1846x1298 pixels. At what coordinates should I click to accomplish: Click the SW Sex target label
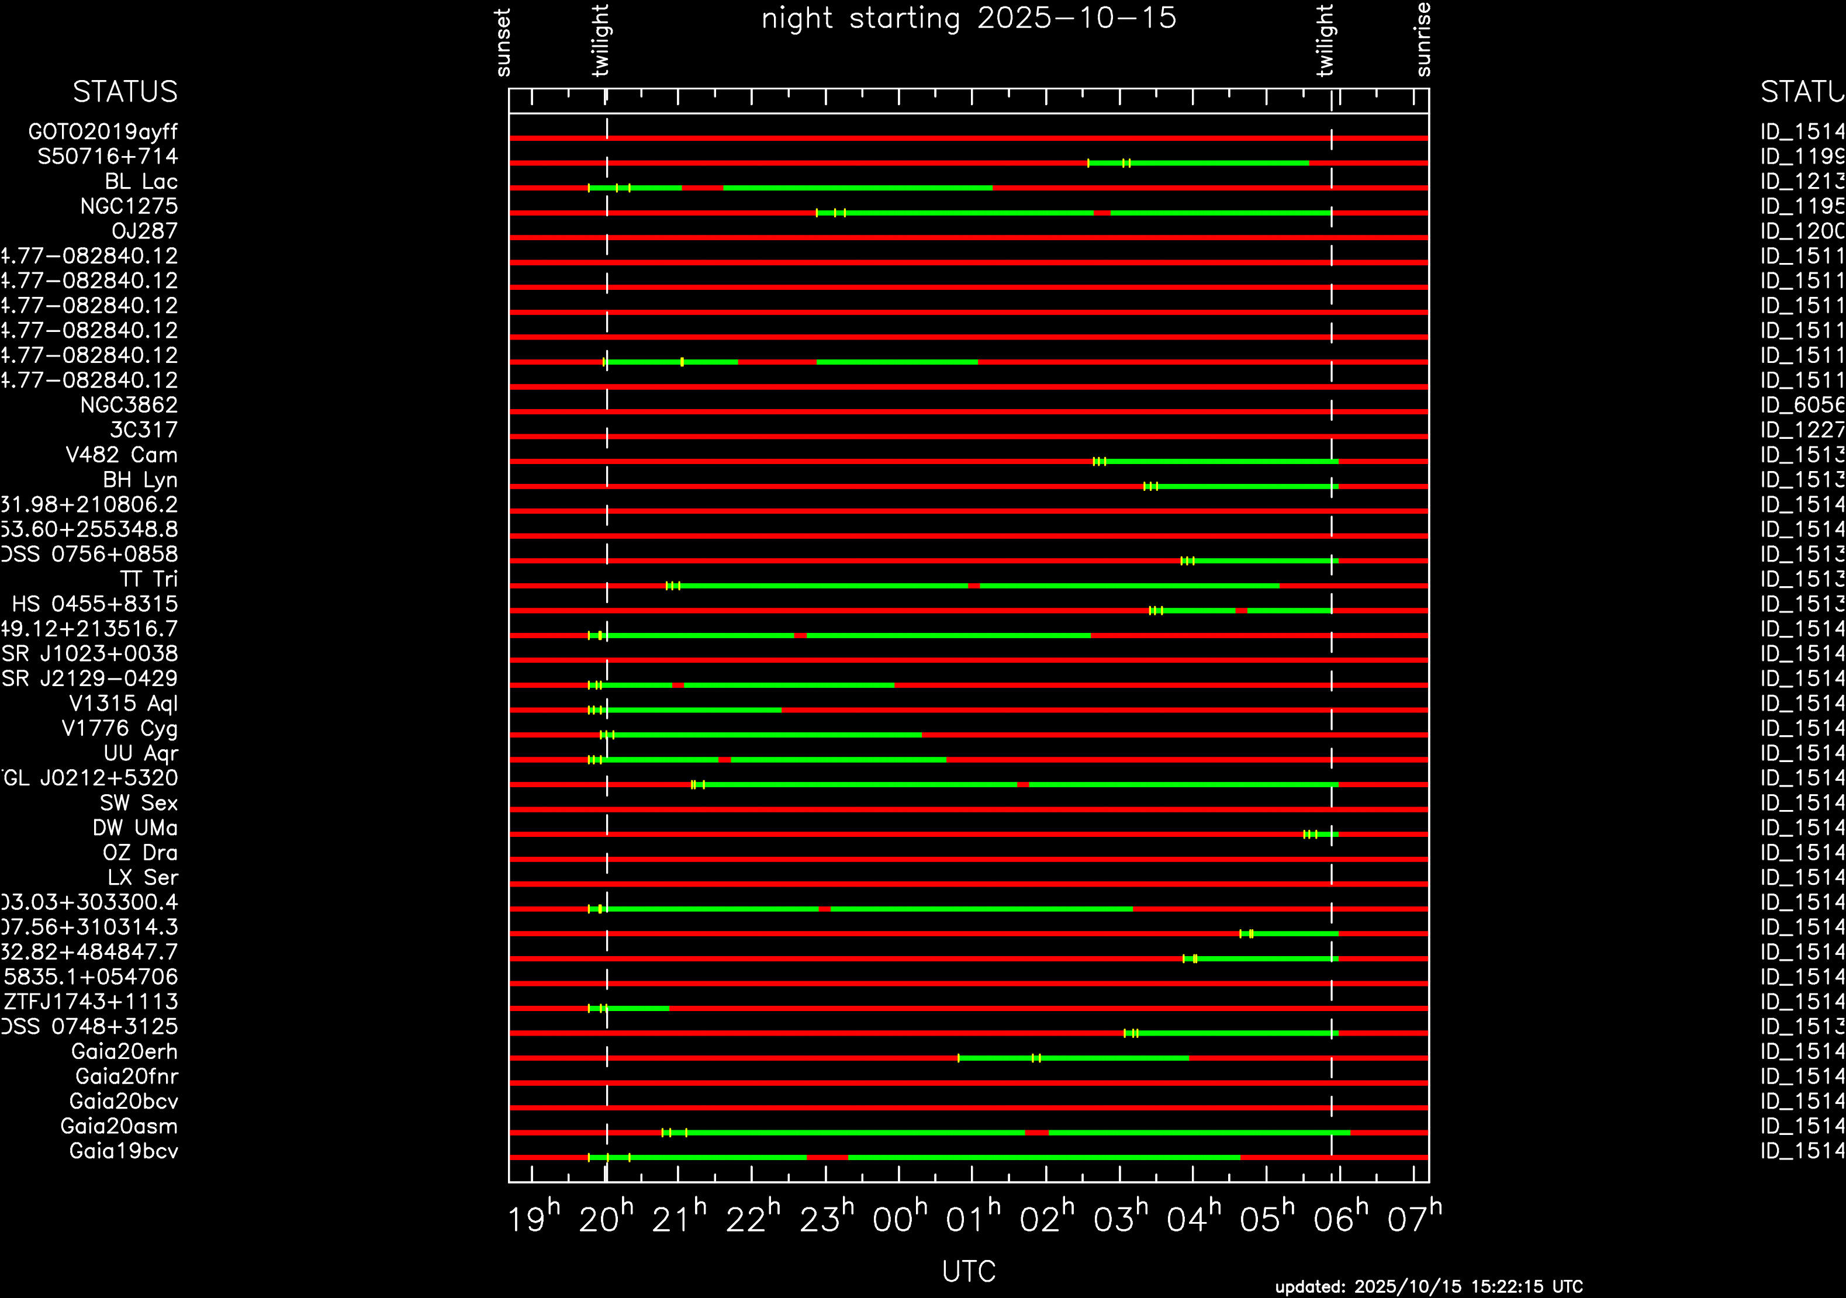[x=139, y=803]
